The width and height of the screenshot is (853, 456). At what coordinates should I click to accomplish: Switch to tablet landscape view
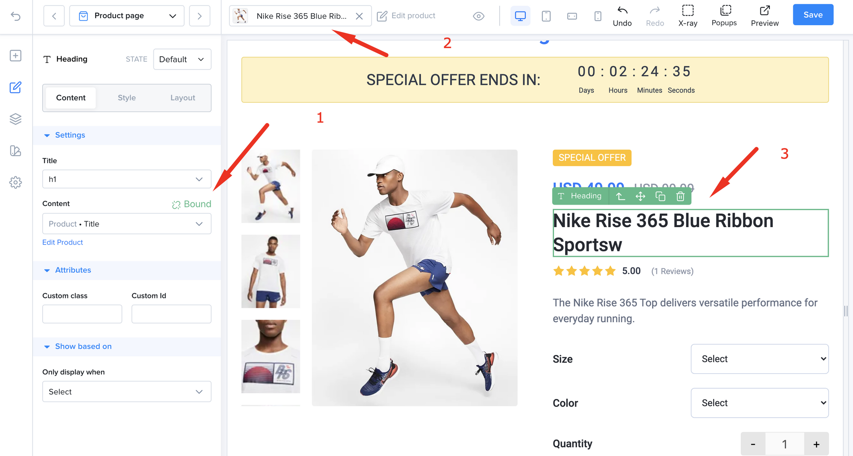[x=572, y=16]
